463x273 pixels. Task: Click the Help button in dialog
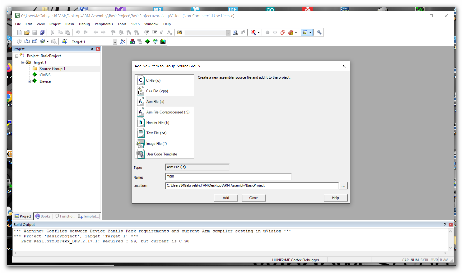tap(335, 198)
